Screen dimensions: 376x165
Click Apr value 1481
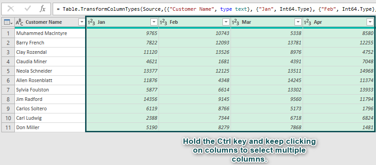click(x=339, y=127)
